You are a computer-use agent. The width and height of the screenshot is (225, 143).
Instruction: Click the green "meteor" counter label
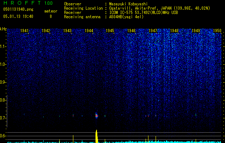click(51, 11)
